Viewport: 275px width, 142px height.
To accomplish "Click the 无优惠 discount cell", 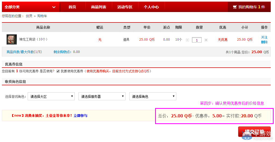I will pos(223,40).
